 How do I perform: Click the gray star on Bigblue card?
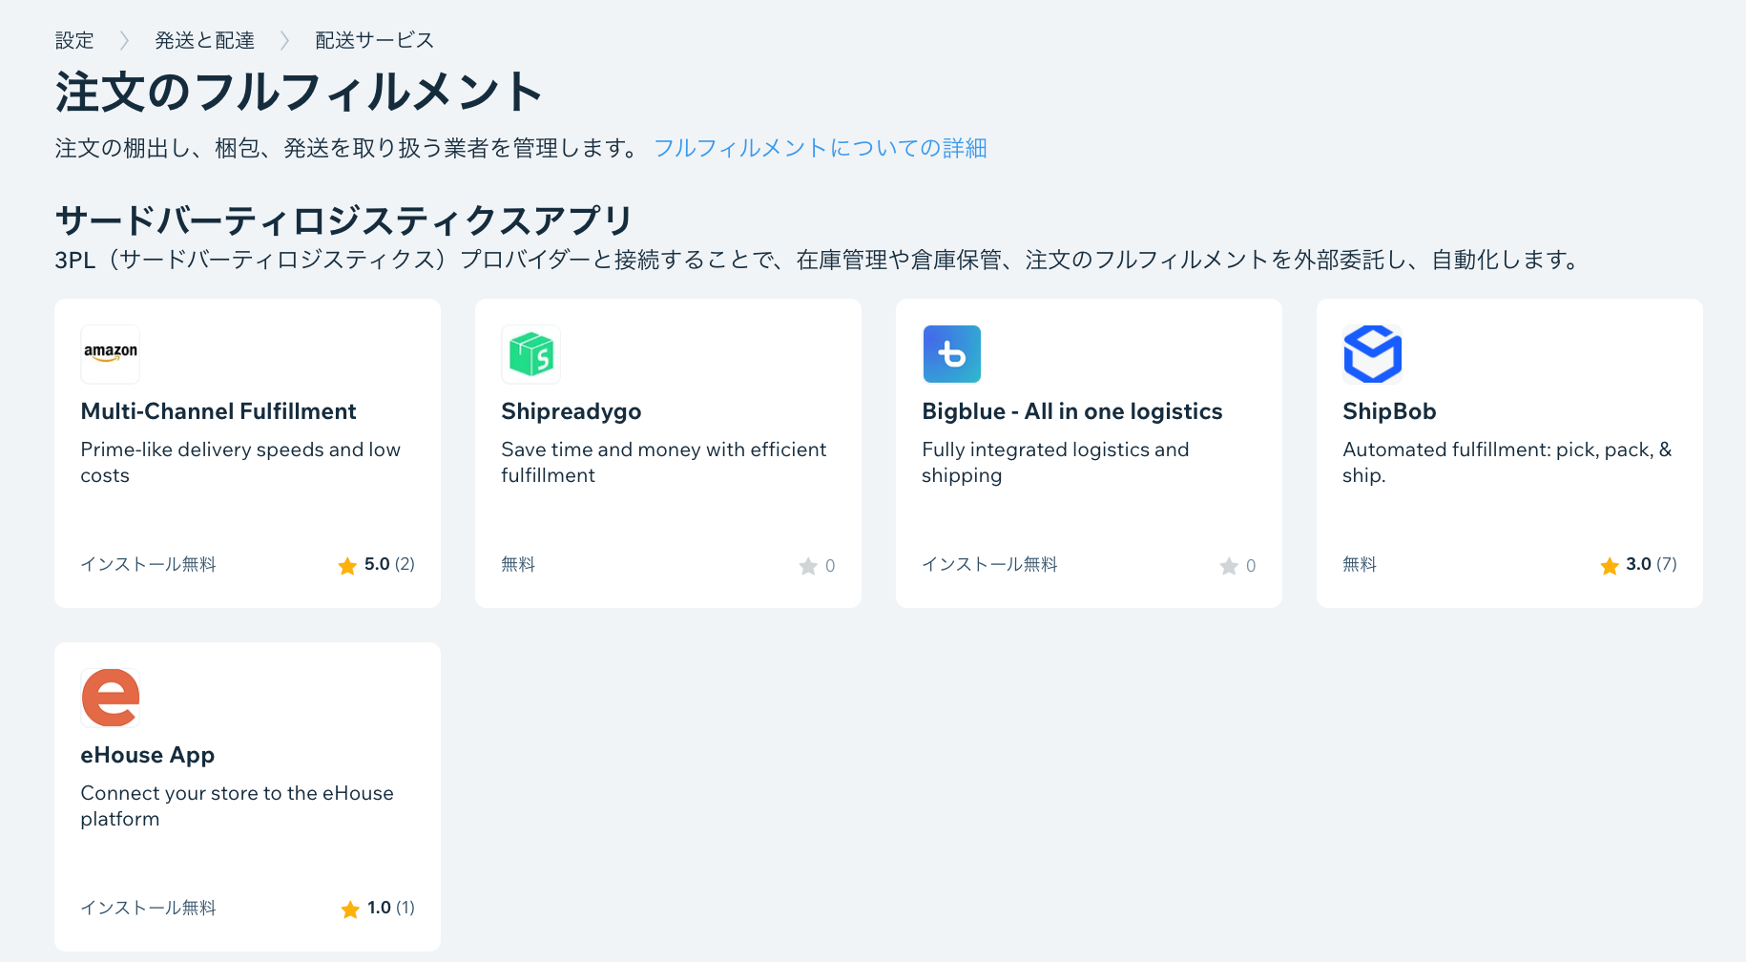pyautogui.click(x=1229, y=566)
